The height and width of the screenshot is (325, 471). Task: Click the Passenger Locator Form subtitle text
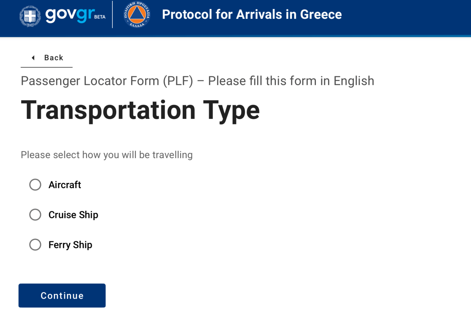[x=197, y=81]
